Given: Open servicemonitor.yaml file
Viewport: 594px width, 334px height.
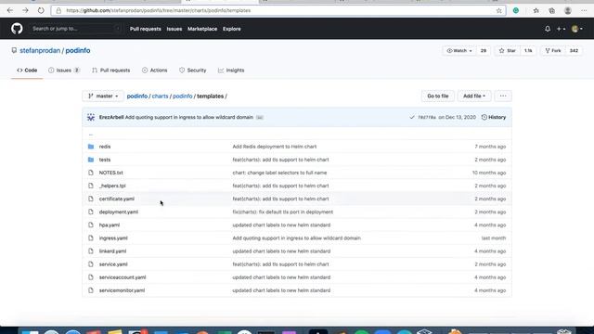Looking at the screenshot, I should point(122,290).
